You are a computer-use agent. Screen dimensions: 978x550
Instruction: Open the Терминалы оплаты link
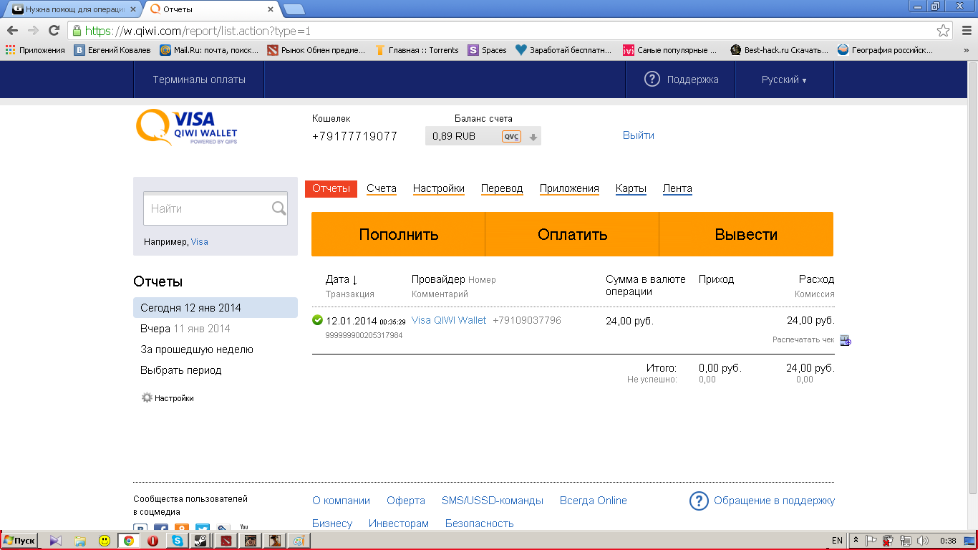pos(199,79)
